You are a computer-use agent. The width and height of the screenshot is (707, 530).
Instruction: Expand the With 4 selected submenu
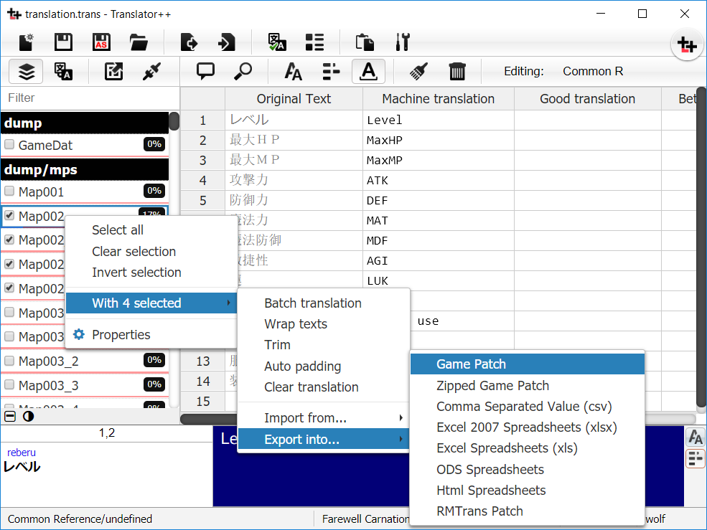pos(151,303)
